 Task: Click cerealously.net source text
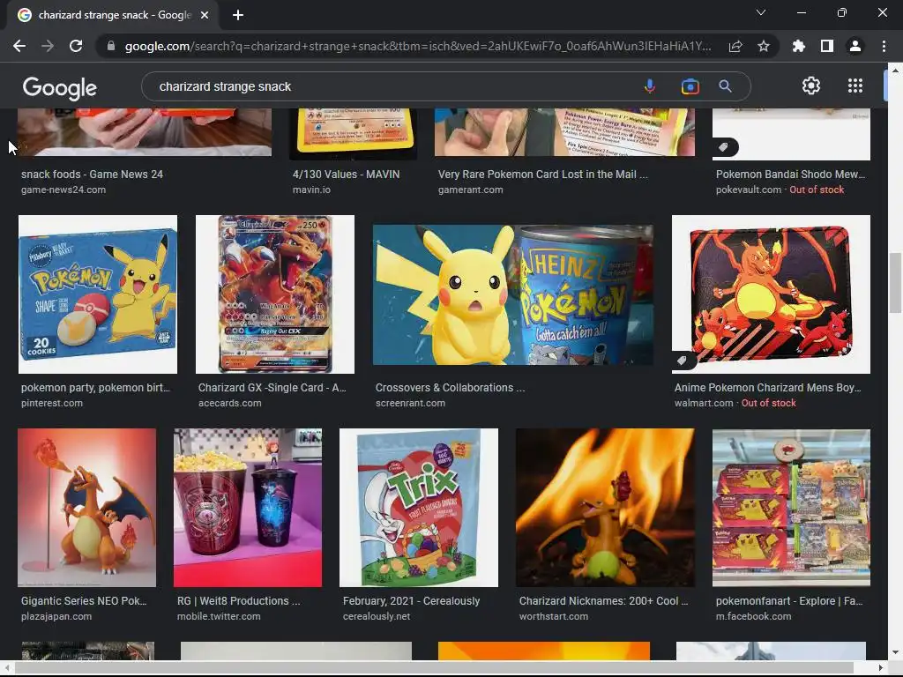[x=377, y=616]
